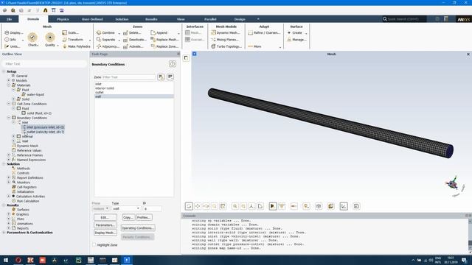
Task: Open the Physics ribbon tab
Action: point(63,19)
